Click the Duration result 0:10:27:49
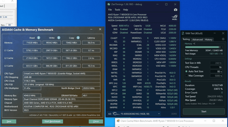Viewport: 228px width, 127px height. pos(217,85)
